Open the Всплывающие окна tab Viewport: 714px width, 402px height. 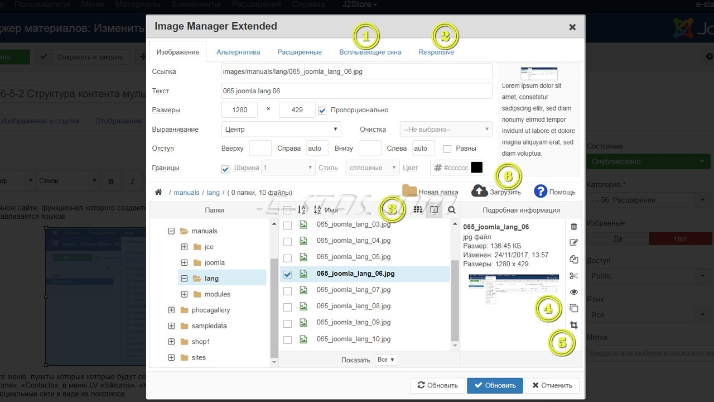370,52
